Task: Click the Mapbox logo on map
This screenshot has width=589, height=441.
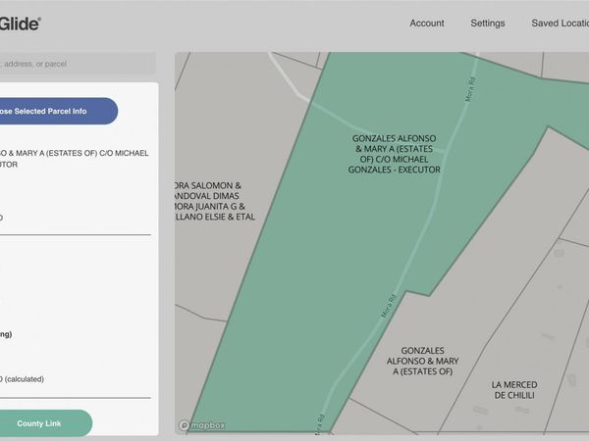Action: tap(202, 425)
